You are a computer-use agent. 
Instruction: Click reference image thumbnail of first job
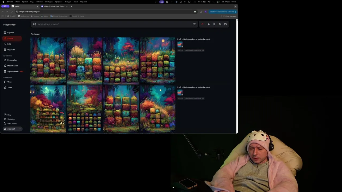click(180, 45)
